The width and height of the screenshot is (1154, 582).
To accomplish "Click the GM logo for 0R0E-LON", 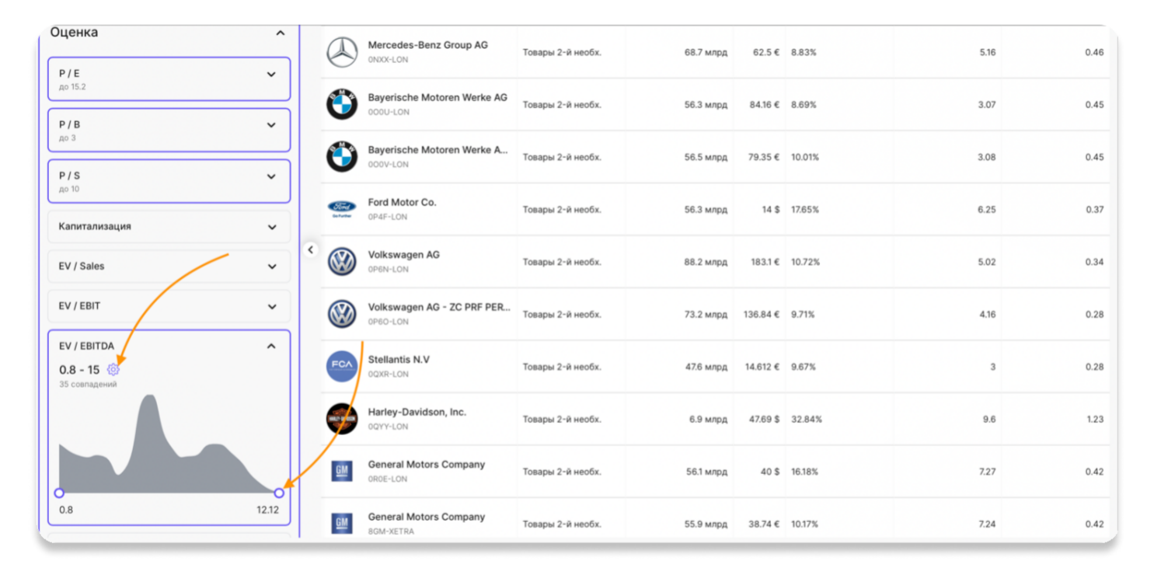I will [342, 471].
